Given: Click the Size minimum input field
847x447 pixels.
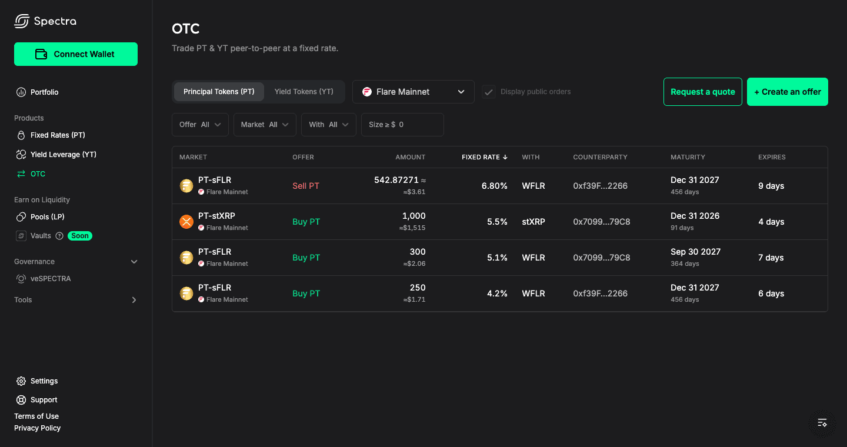Looking at the screenshot, I should coord(402,125).
